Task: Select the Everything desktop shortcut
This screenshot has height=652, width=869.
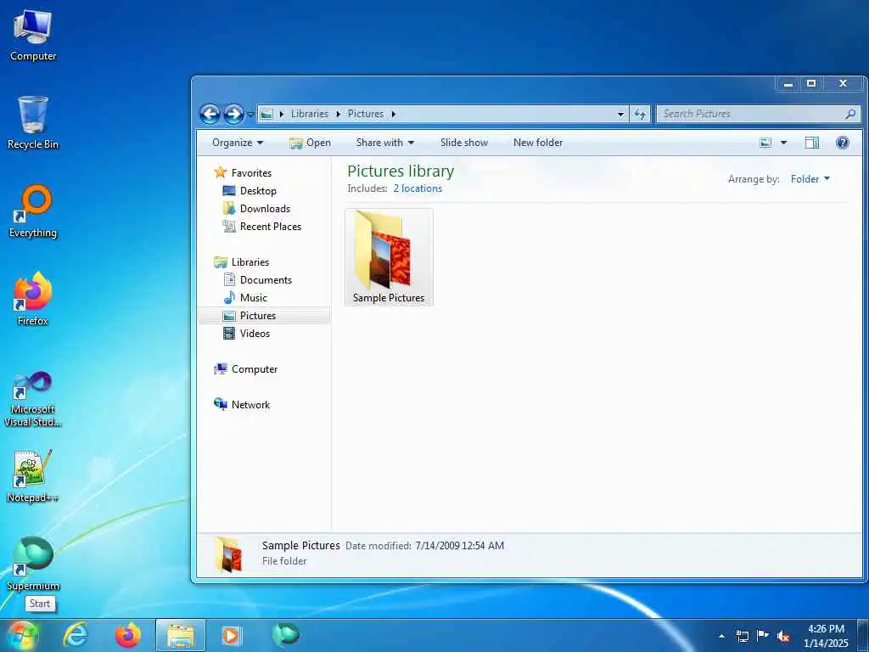Action: [33, 211]
